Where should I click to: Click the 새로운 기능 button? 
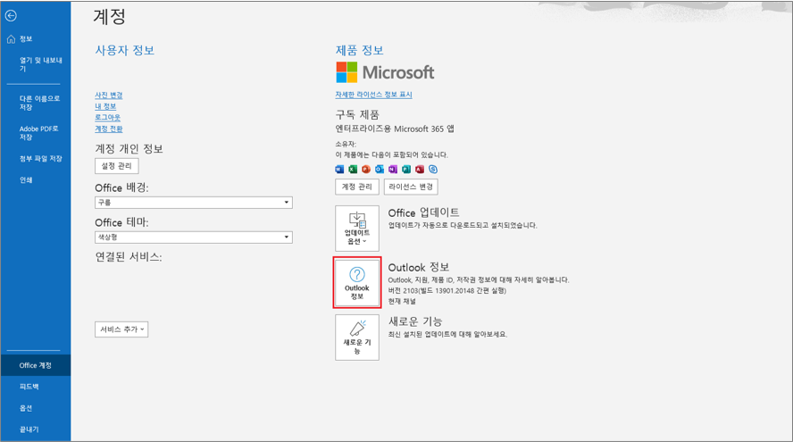(x=357, y=338)
